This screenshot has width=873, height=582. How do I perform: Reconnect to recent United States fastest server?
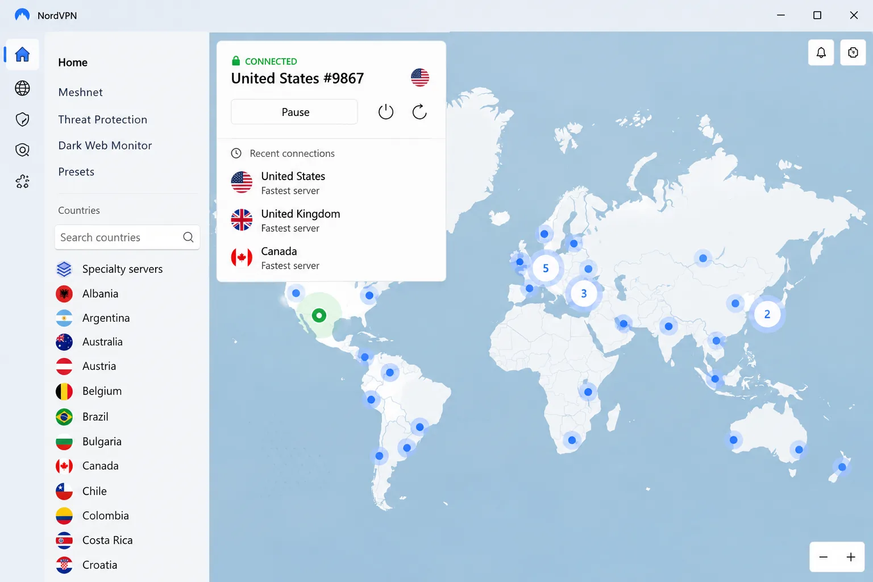pyautogui.click(x=331, y=182)
